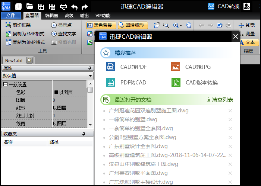The width and height of the screenshot is (261, 186).
Task: Open 一套简单的别墅全套图.dwg
Action: pos(141,128)
